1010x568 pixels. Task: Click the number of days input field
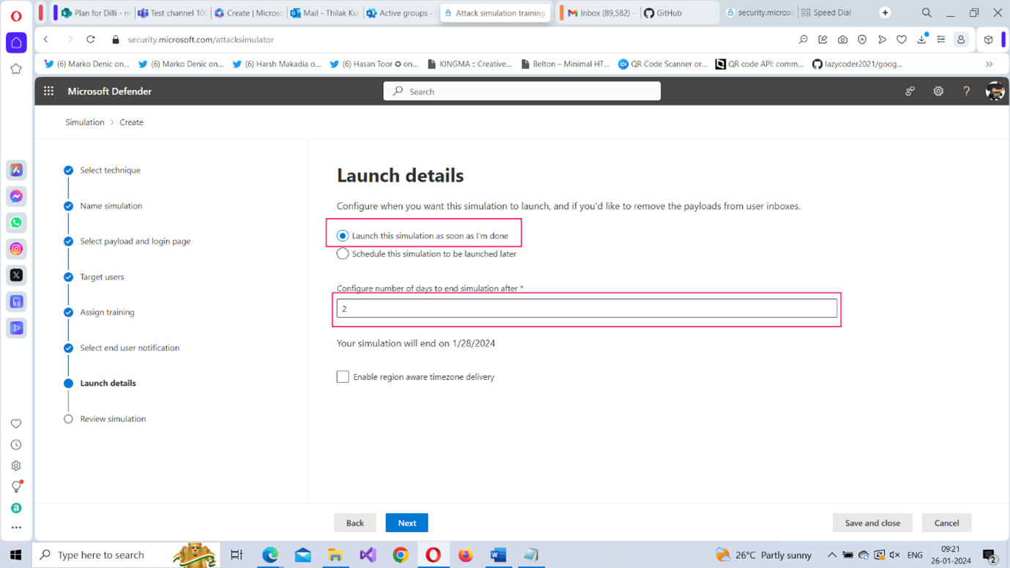586,308
